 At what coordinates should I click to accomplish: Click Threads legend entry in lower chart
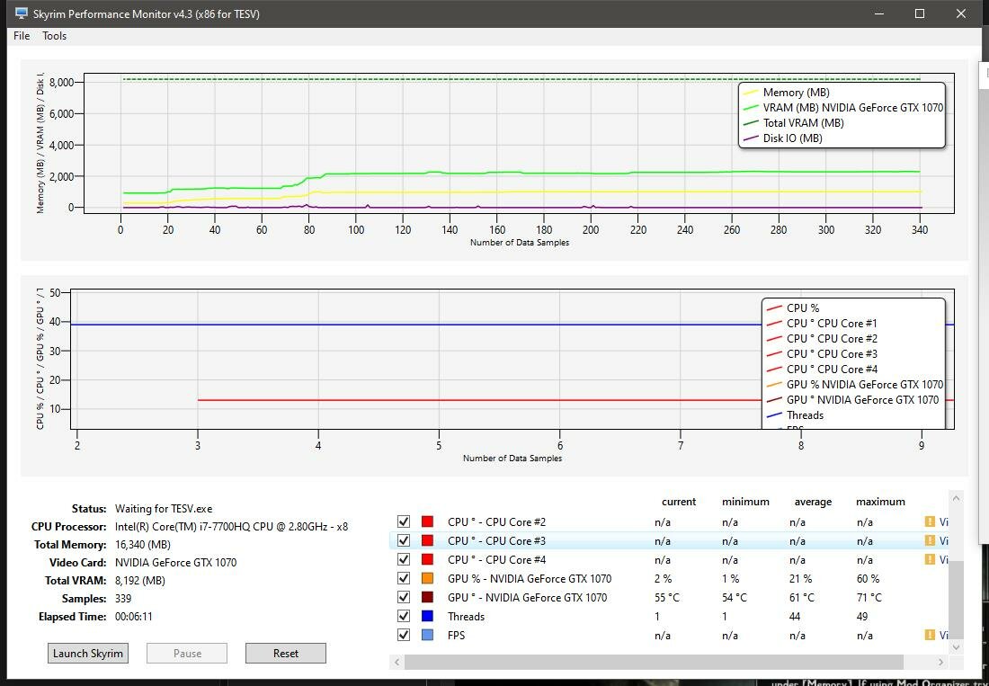click(x=795, y=414)
